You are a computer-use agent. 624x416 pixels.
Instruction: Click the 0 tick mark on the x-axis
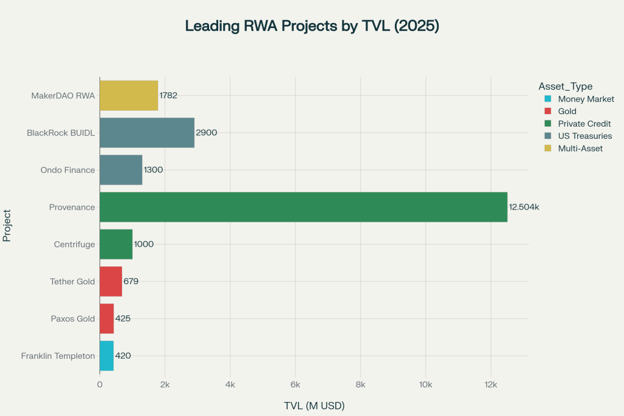(x=100, y=383)
